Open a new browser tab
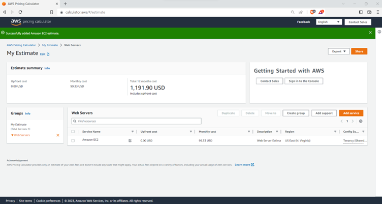 (x=65, y=4)
